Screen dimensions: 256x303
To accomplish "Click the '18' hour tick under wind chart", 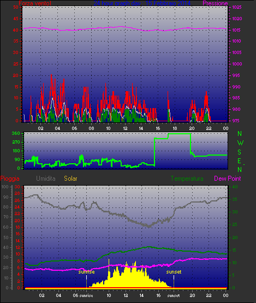I will tap(175, 128).
